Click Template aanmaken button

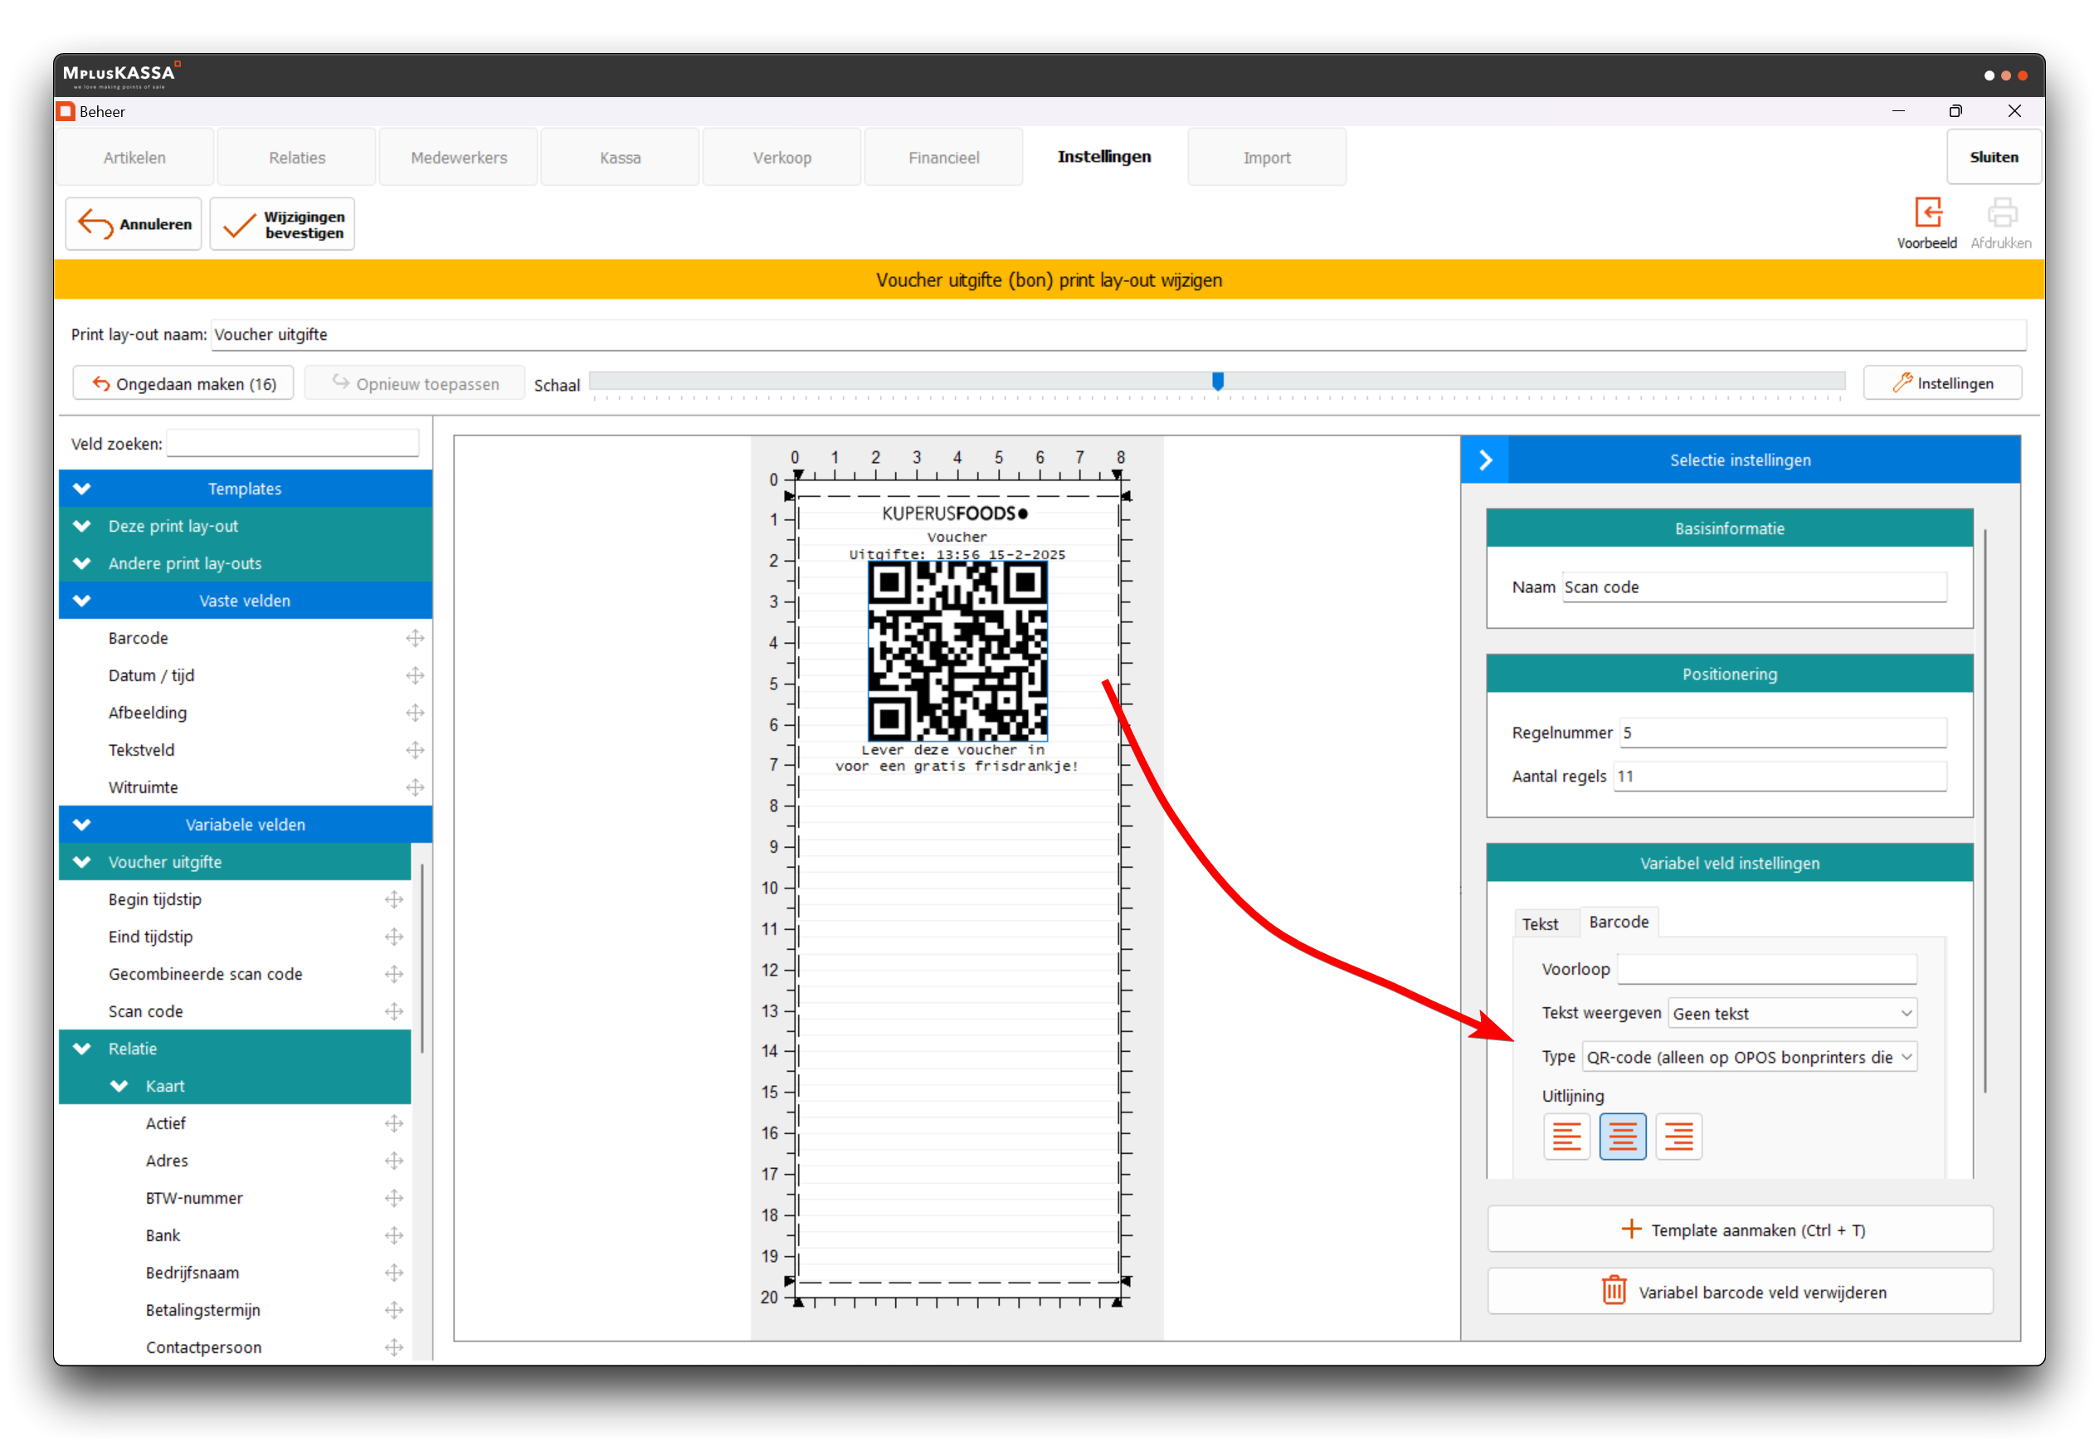(1741, 1229)
